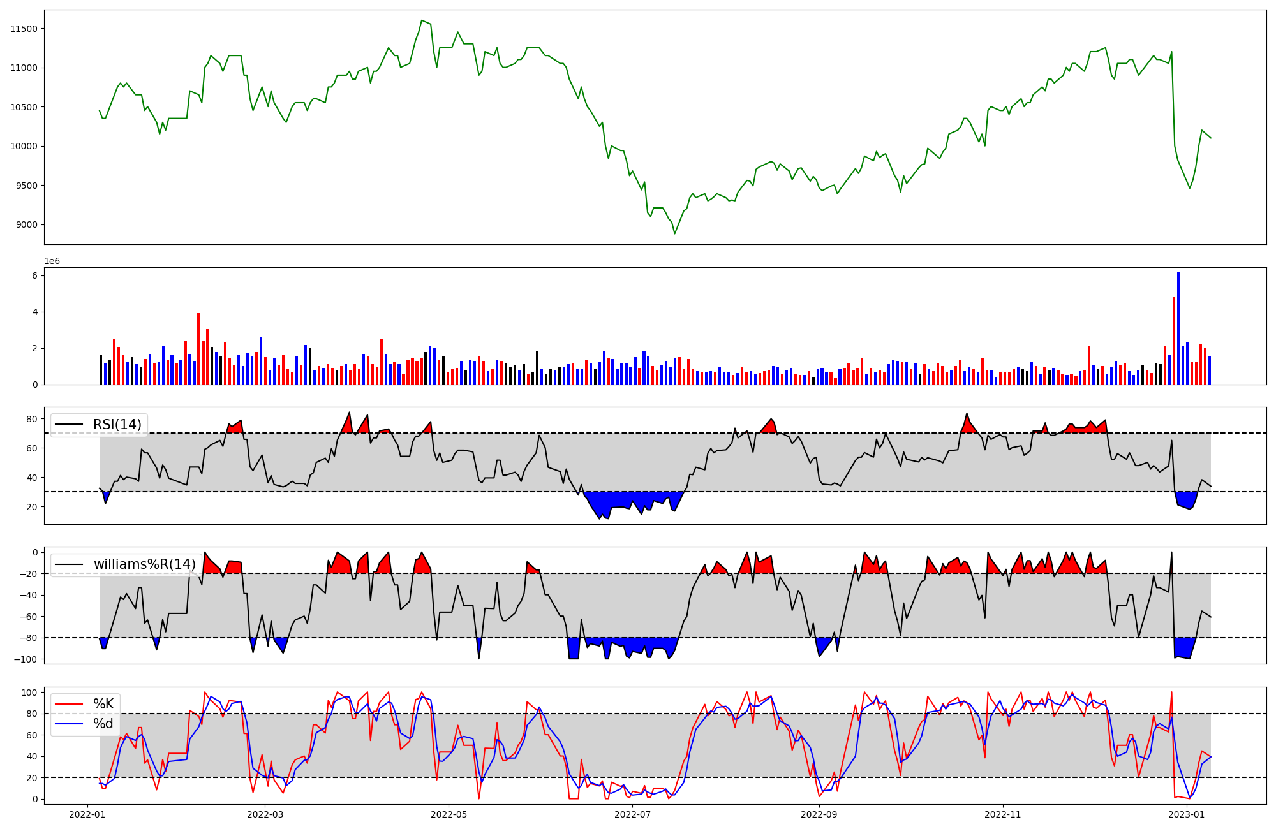Click the 11500 price axis label

(x=24, y=29)
